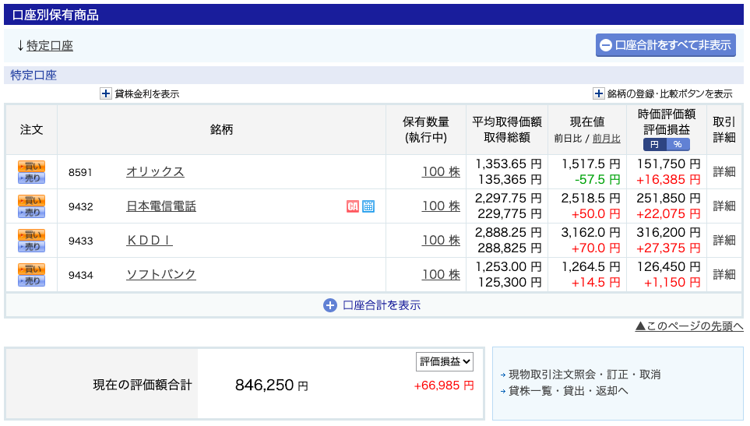The image size is (750, 426).
Task: Jump to 特定口座 anchor link
Action: pos(50,45)
